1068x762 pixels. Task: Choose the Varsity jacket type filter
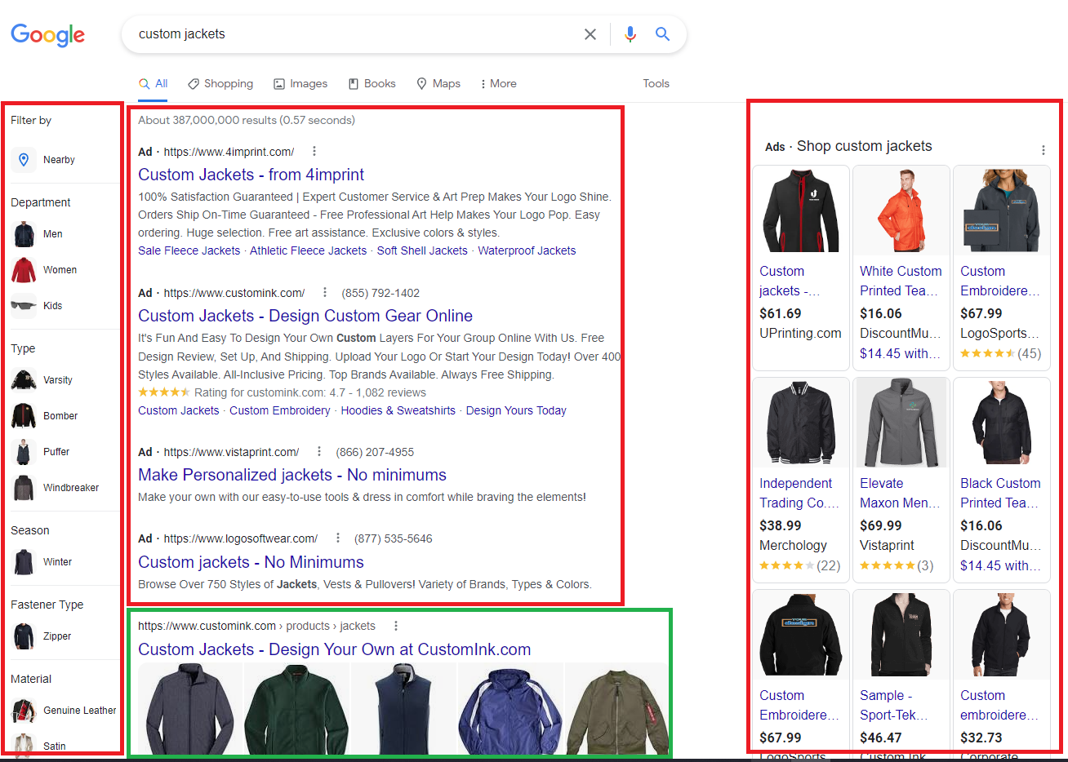42,380
